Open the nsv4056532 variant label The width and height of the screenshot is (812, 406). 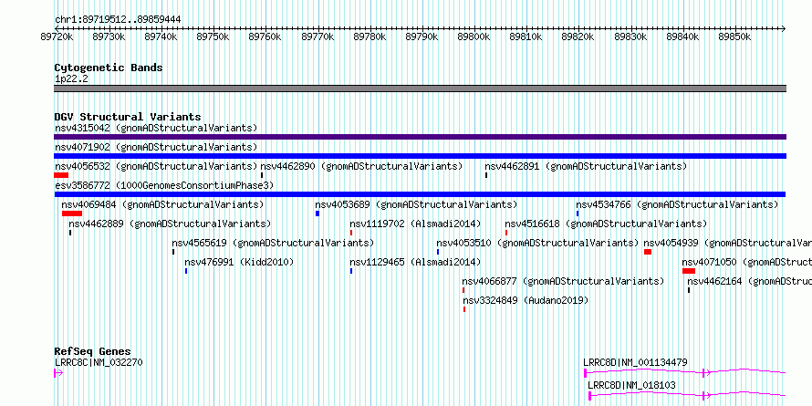tap(156, 166)
